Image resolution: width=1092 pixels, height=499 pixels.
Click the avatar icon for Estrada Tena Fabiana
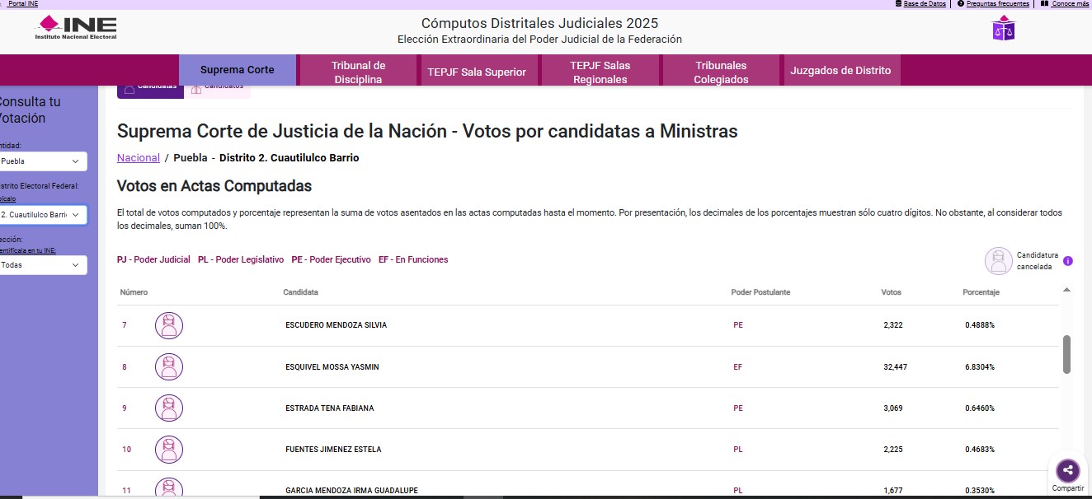[x=169, y=408]
